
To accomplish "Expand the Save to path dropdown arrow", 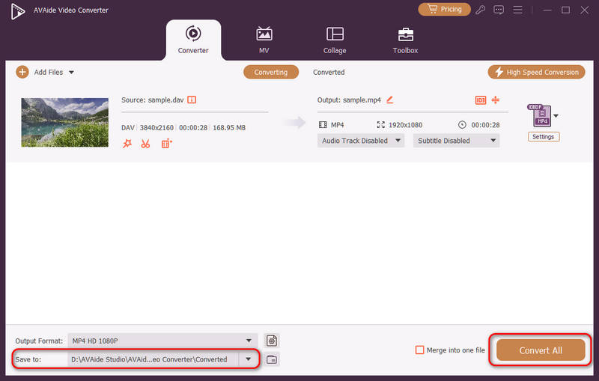I will click(x=249, y=359).
